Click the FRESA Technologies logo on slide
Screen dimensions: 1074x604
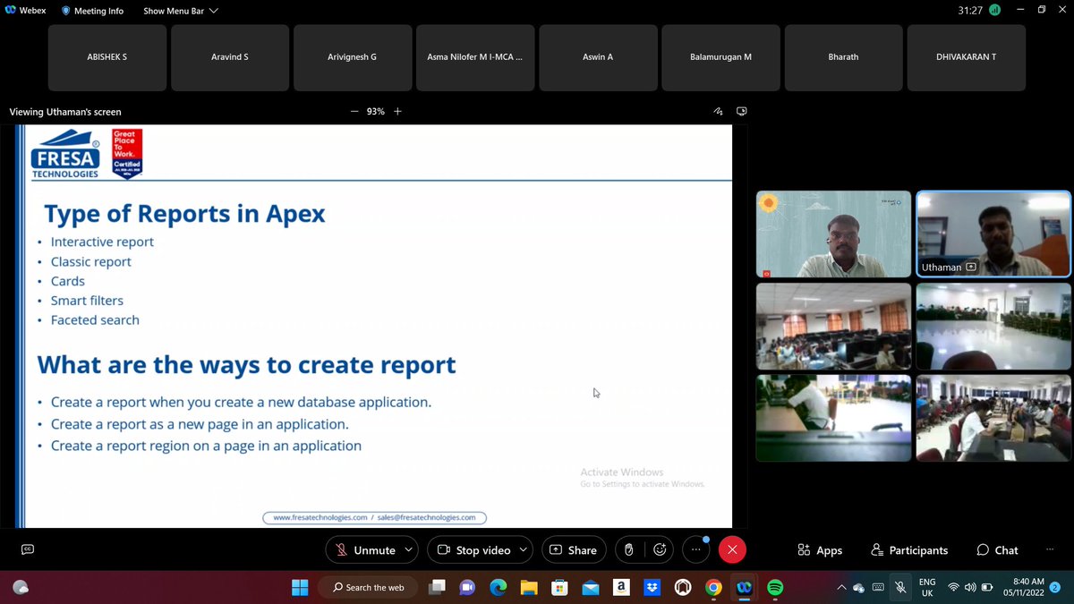(x=65, y=153)
